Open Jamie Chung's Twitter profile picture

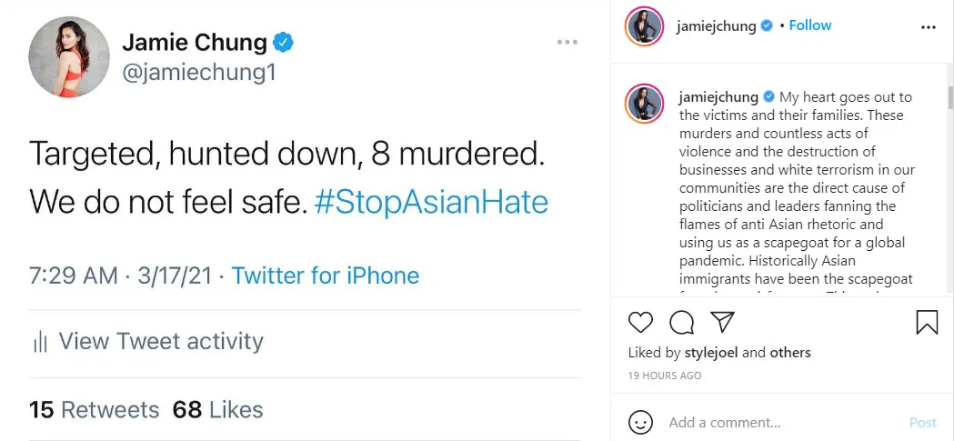(x=70, y=56)
